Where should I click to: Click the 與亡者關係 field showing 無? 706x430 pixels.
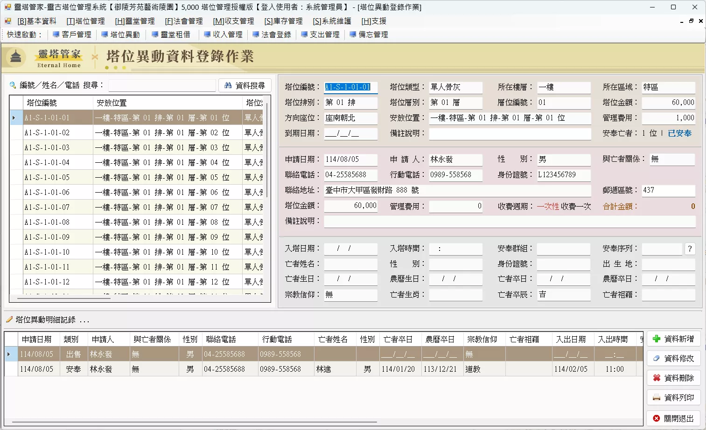(672, 160)
